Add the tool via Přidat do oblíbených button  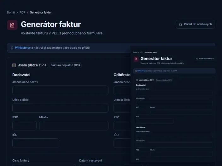click(195, 24)
